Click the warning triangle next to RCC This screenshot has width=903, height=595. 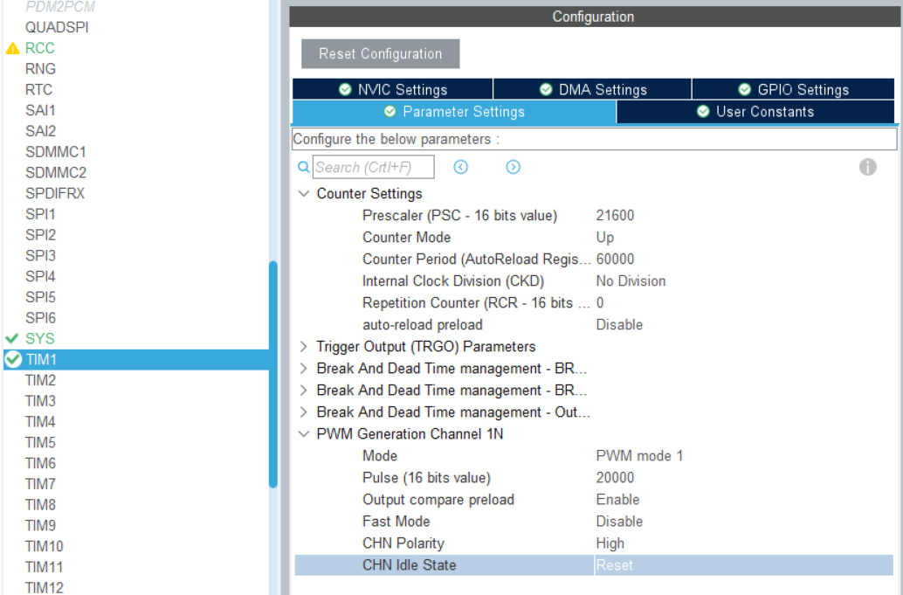[x=11, y=49]
